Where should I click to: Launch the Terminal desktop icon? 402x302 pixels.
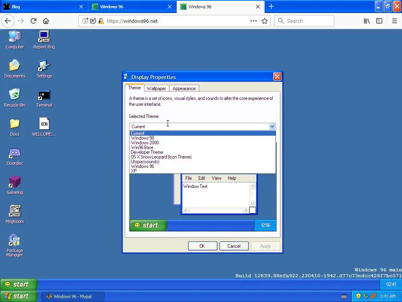tap(44, 98)
